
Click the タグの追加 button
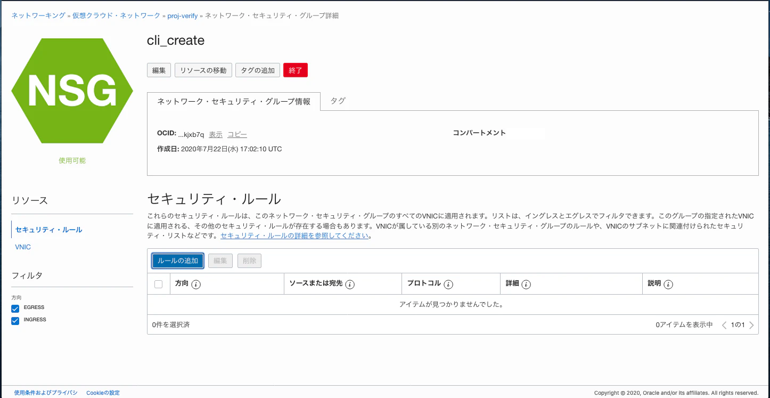(x=258, y=70)
